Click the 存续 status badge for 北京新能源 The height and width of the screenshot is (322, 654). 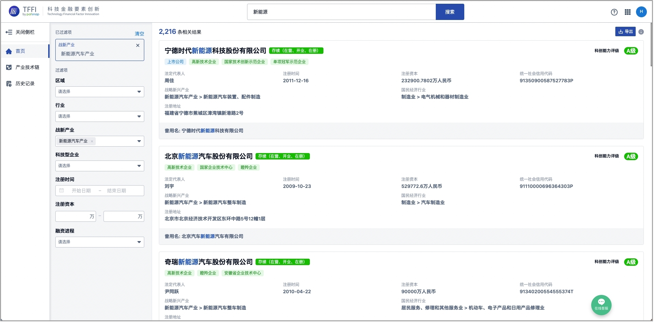282,156
